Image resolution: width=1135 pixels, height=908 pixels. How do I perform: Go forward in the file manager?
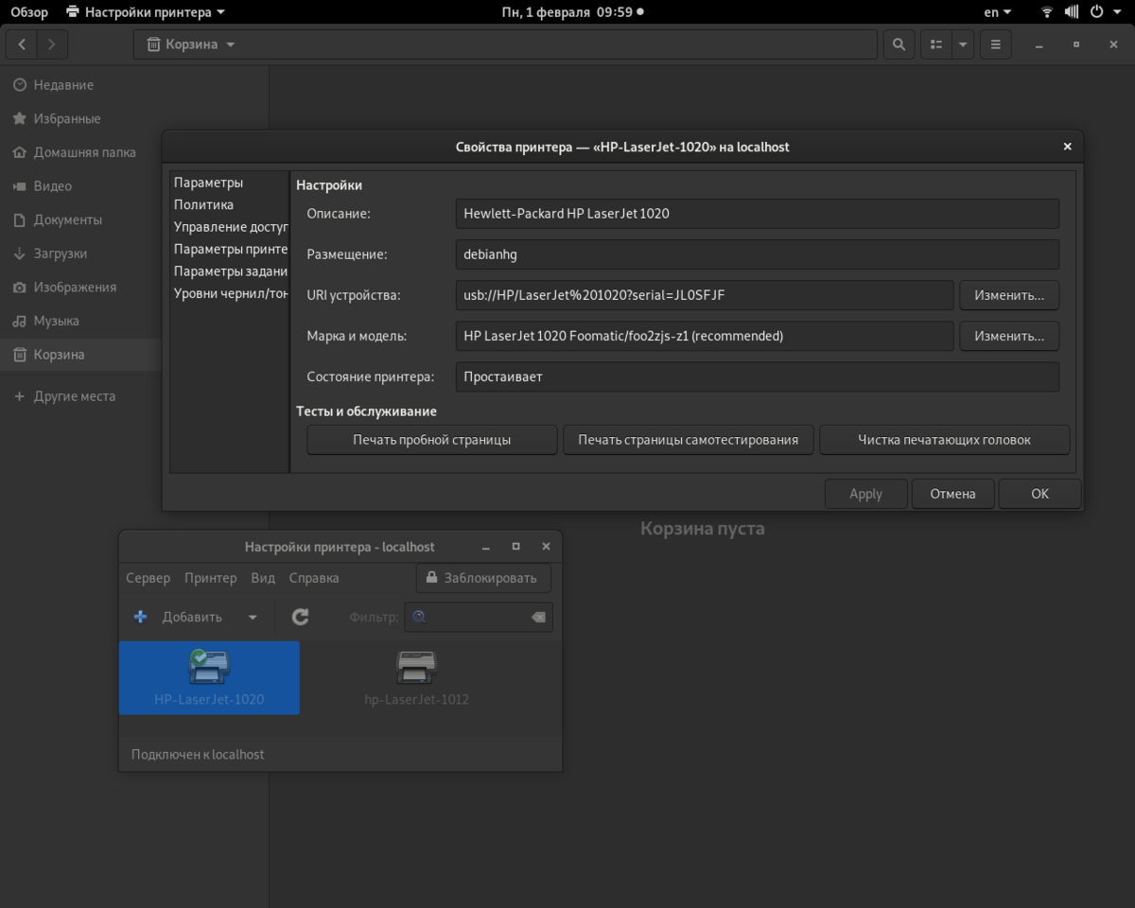(52, 44)
